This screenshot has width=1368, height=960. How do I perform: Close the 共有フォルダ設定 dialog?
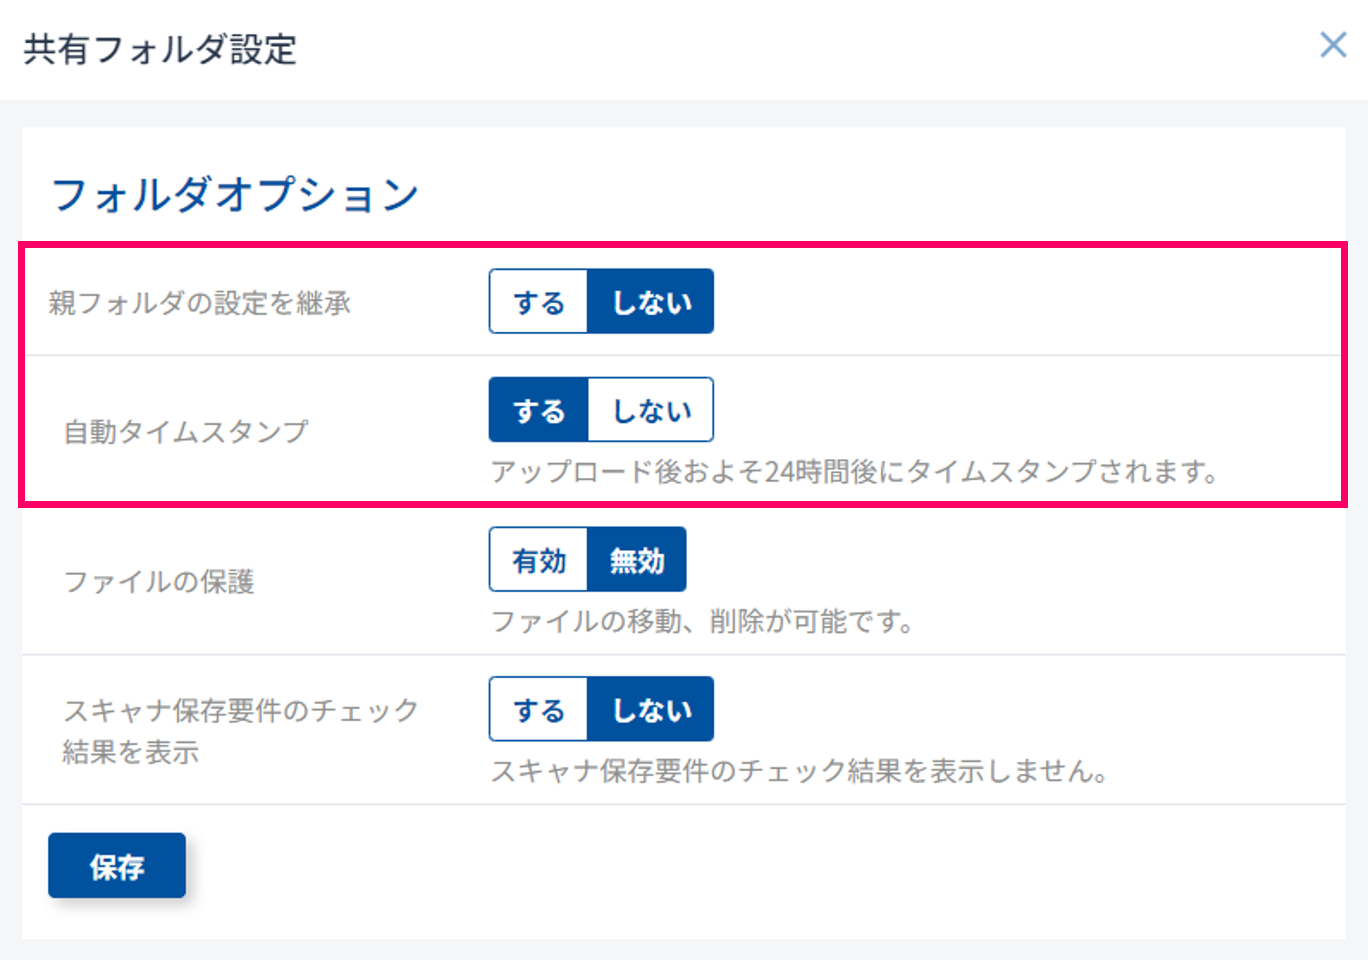[x=1333, y=45]
